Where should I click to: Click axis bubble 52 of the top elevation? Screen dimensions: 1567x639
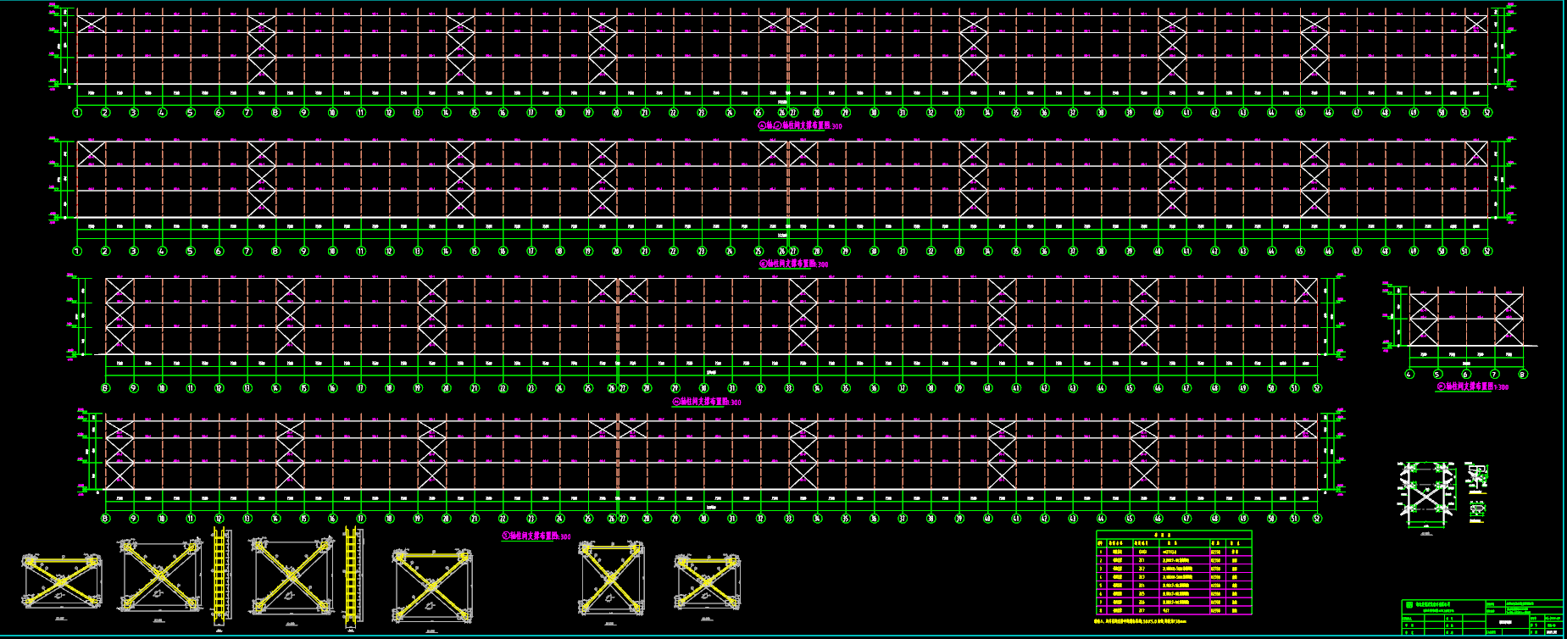click(x=1487, y=112)
